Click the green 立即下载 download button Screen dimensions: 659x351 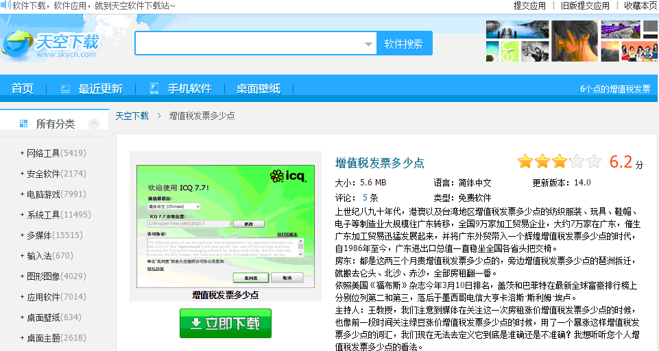click(x=226, y=323)
